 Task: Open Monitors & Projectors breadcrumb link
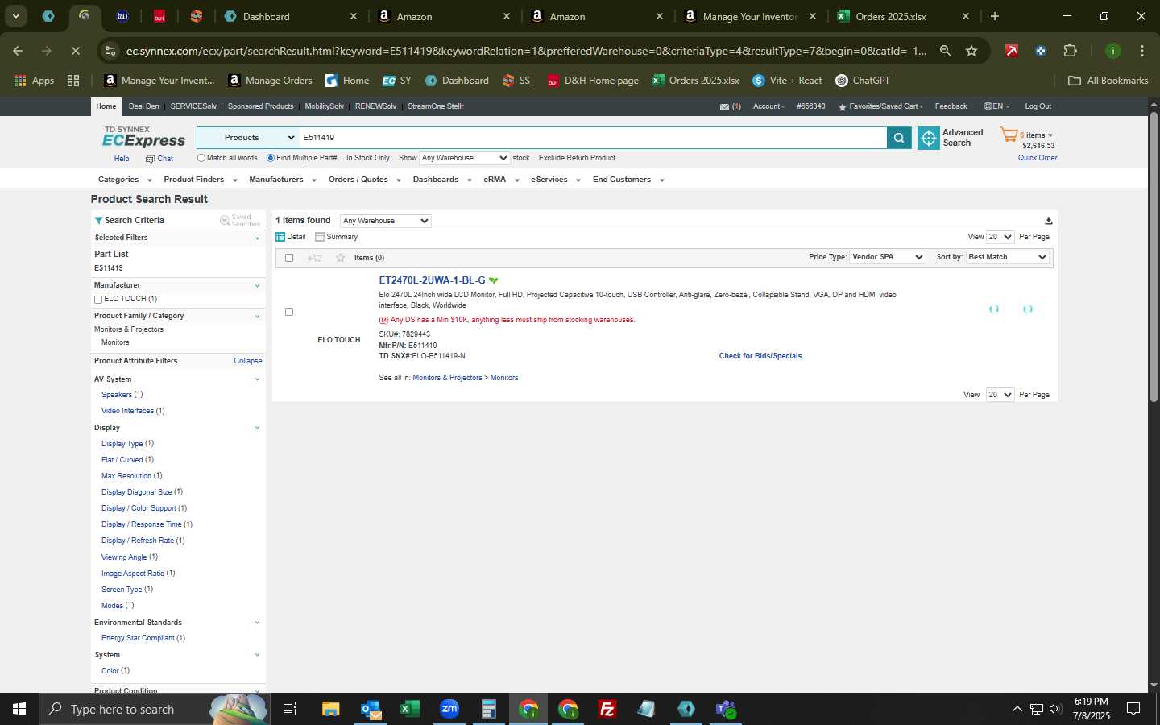tap(447, 378)
